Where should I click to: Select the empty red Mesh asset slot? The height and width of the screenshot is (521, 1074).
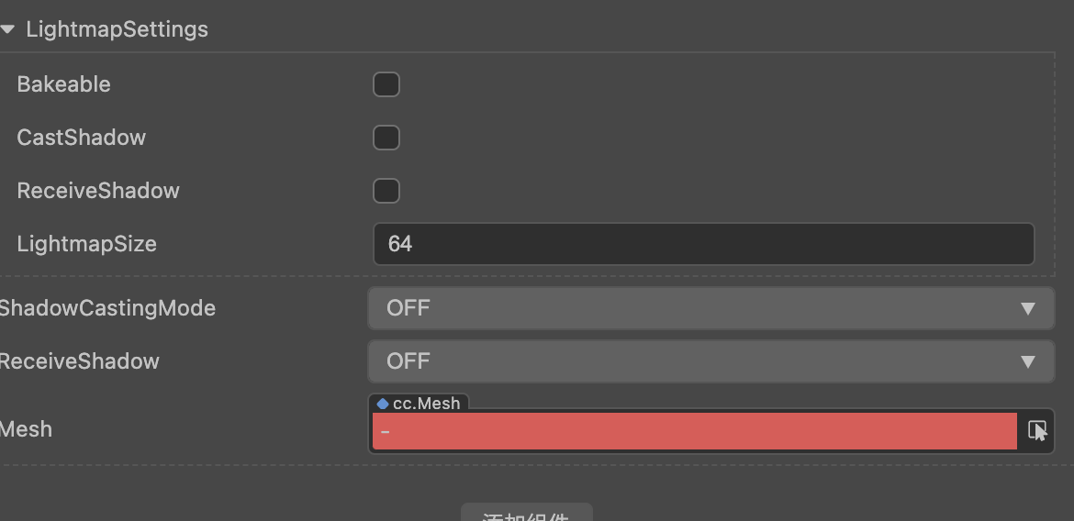click(x=694, y=431)
